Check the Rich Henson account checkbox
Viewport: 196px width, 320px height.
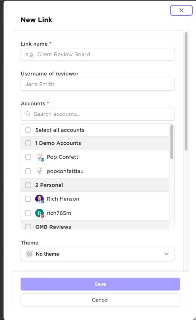pyautogui.click(x=28, y=199)
